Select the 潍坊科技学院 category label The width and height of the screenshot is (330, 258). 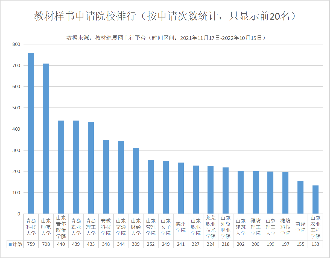[285, 227]
